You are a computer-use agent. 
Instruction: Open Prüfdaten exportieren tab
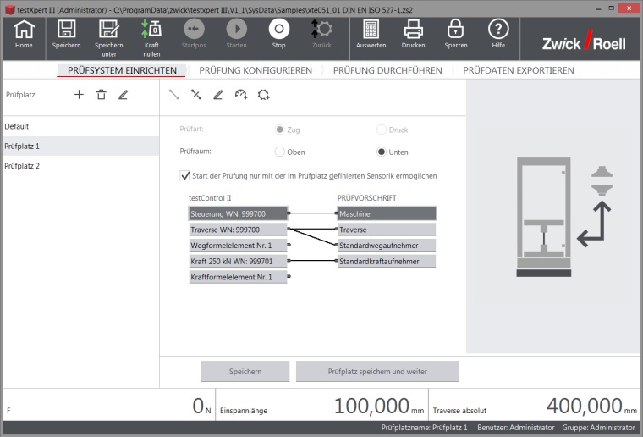tap(518, 70)
